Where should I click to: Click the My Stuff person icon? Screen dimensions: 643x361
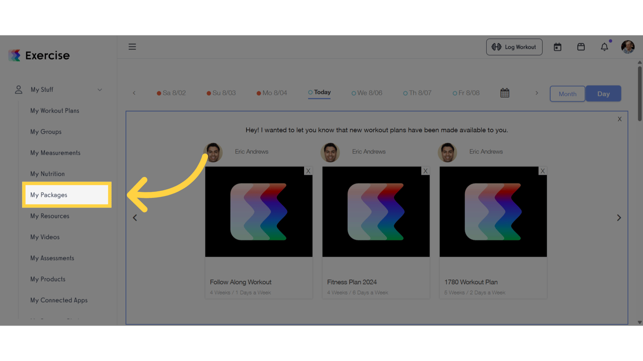(19, 90)
